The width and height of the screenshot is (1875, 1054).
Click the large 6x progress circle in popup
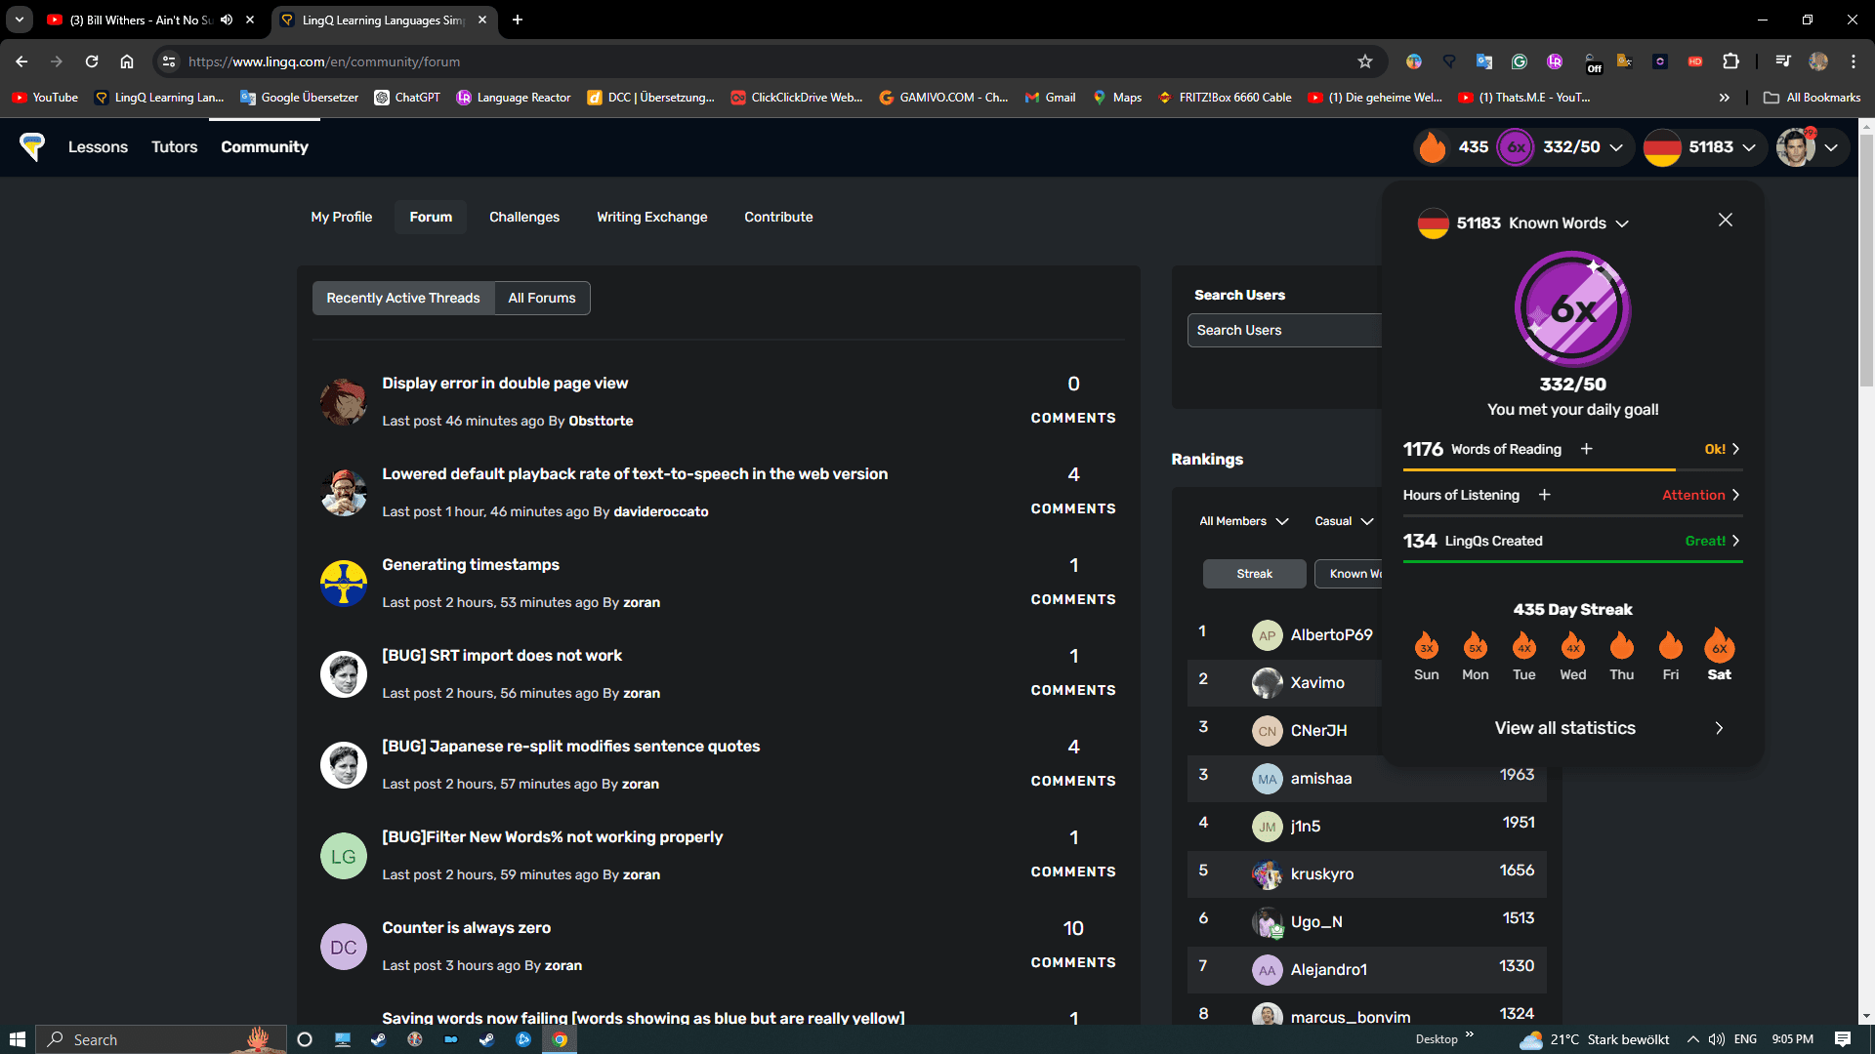tap(1572, 309)
